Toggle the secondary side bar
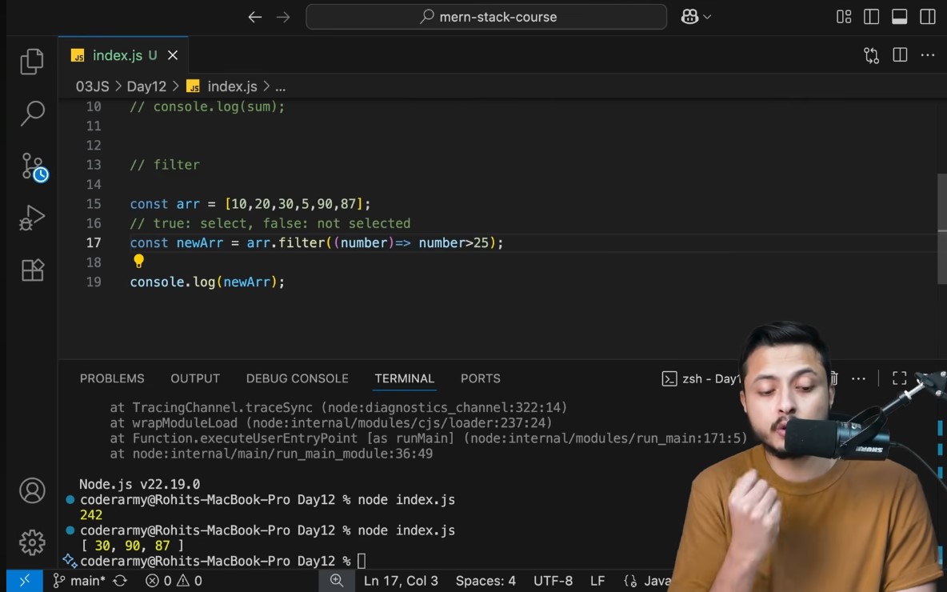Screen dimensions: 947x592 click(928, 17)
